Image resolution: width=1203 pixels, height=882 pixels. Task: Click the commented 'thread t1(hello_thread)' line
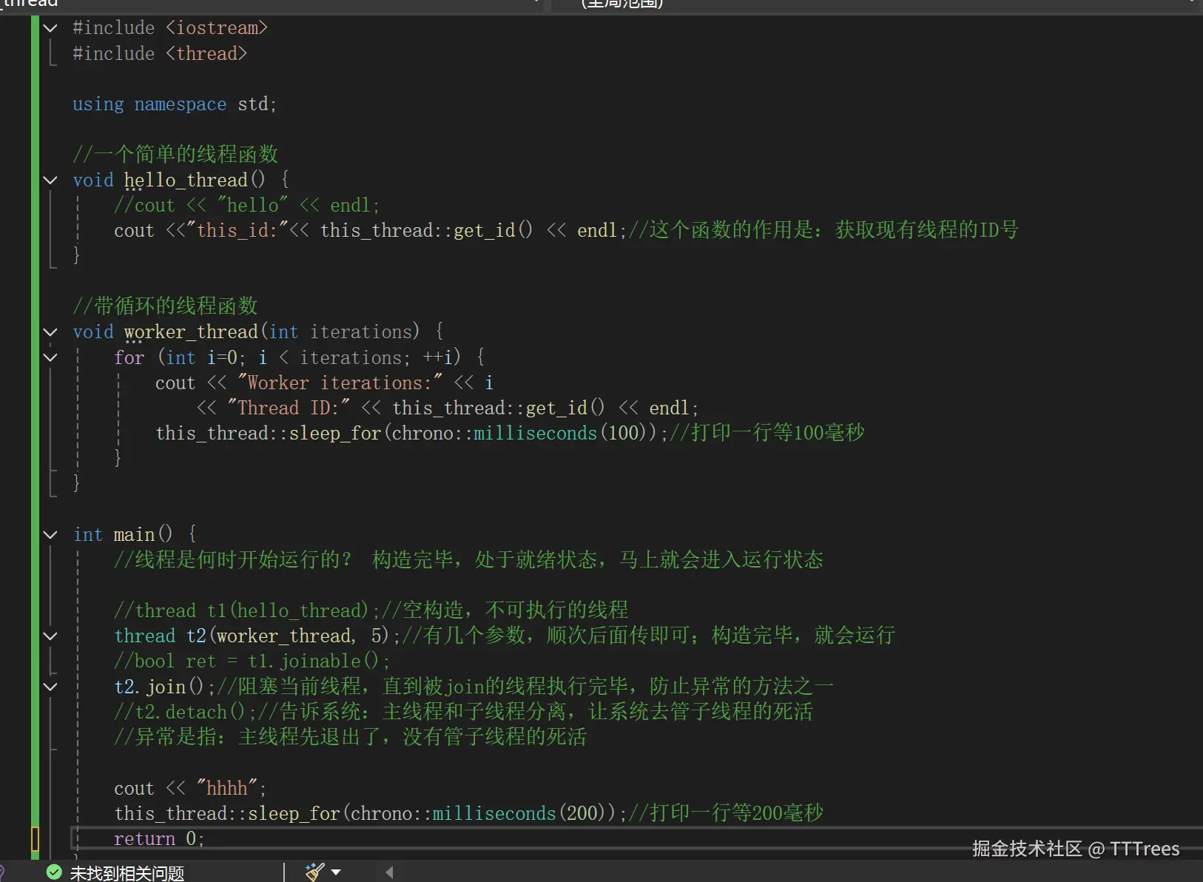pyautogui.click(x=371, y=610)
